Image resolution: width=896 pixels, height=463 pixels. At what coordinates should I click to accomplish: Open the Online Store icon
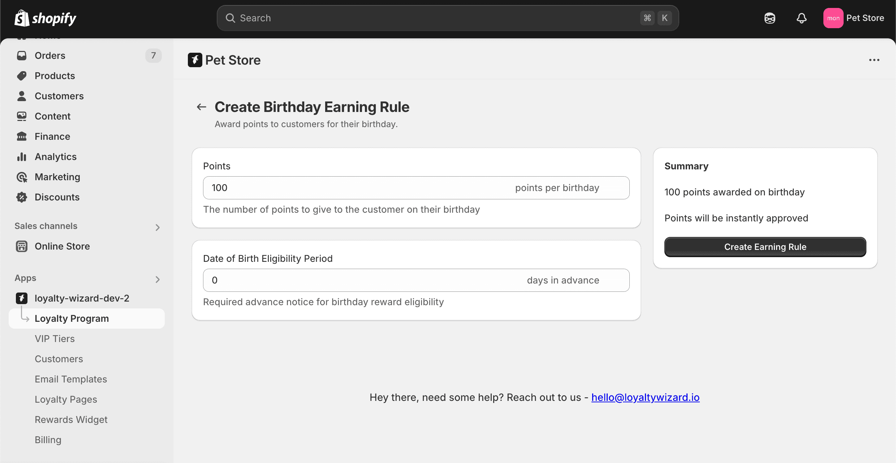point(22,246)
